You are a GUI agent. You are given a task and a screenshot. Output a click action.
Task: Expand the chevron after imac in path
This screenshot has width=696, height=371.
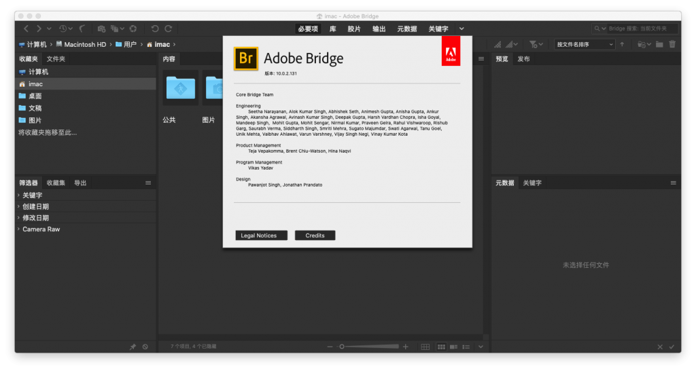175,44
